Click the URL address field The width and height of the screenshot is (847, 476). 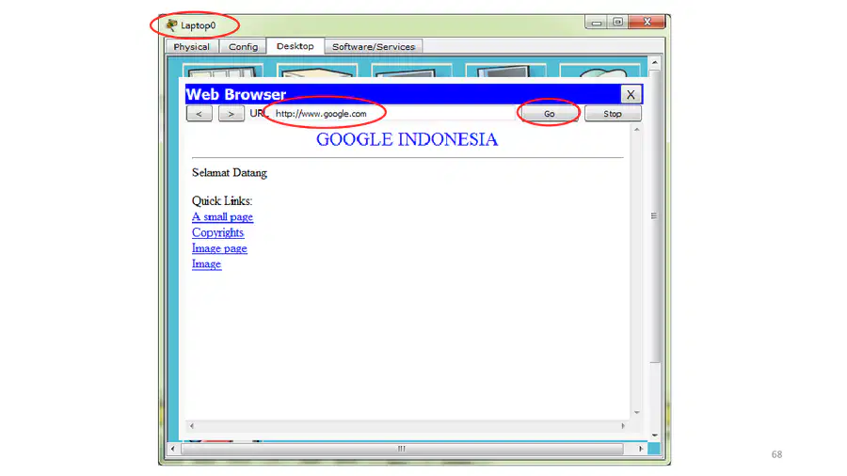393,113
